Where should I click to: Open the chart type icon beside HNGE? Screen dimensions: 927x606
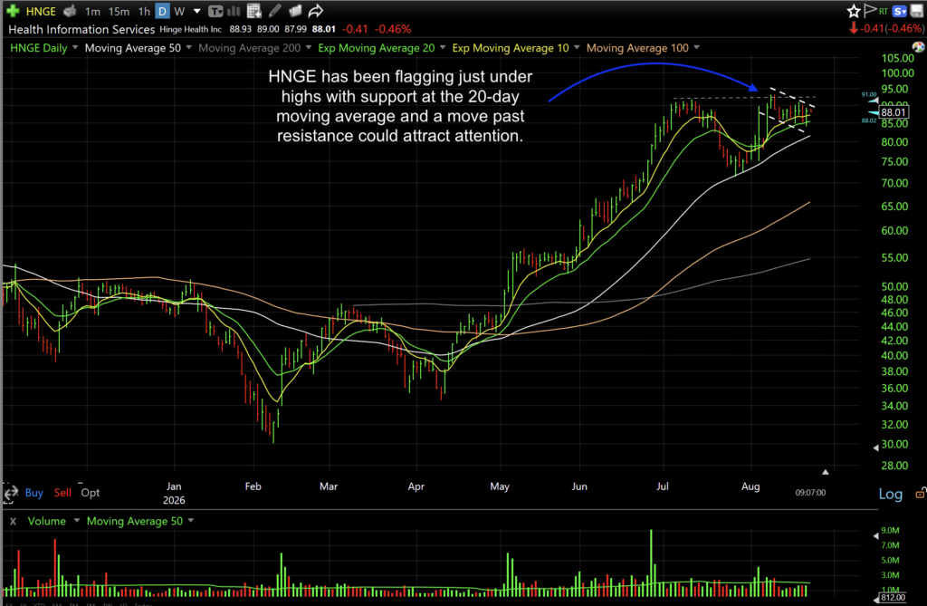tap(71, 11)
